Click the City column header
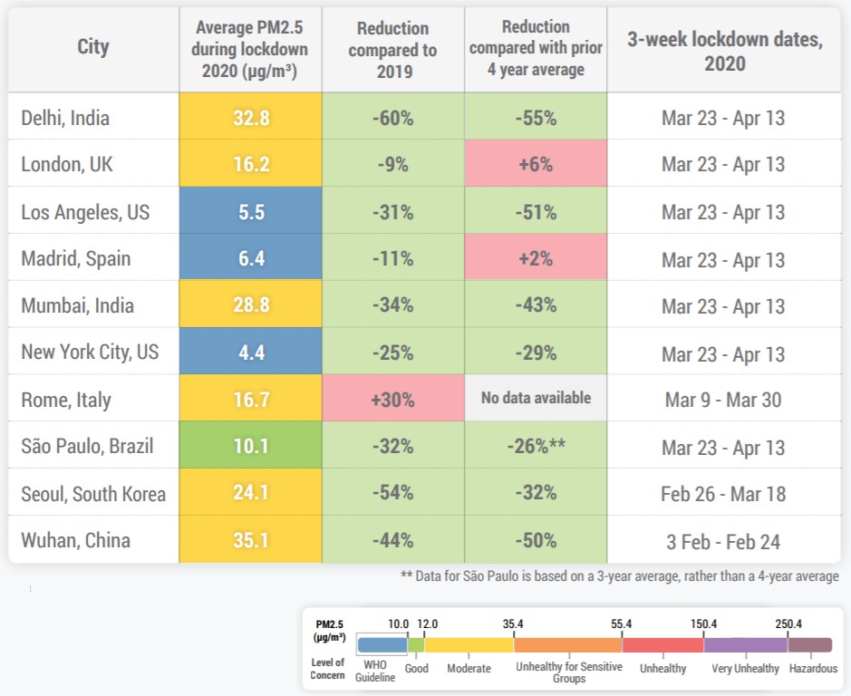The width and height of the screenshot is (851, 696). coord(93,47)
